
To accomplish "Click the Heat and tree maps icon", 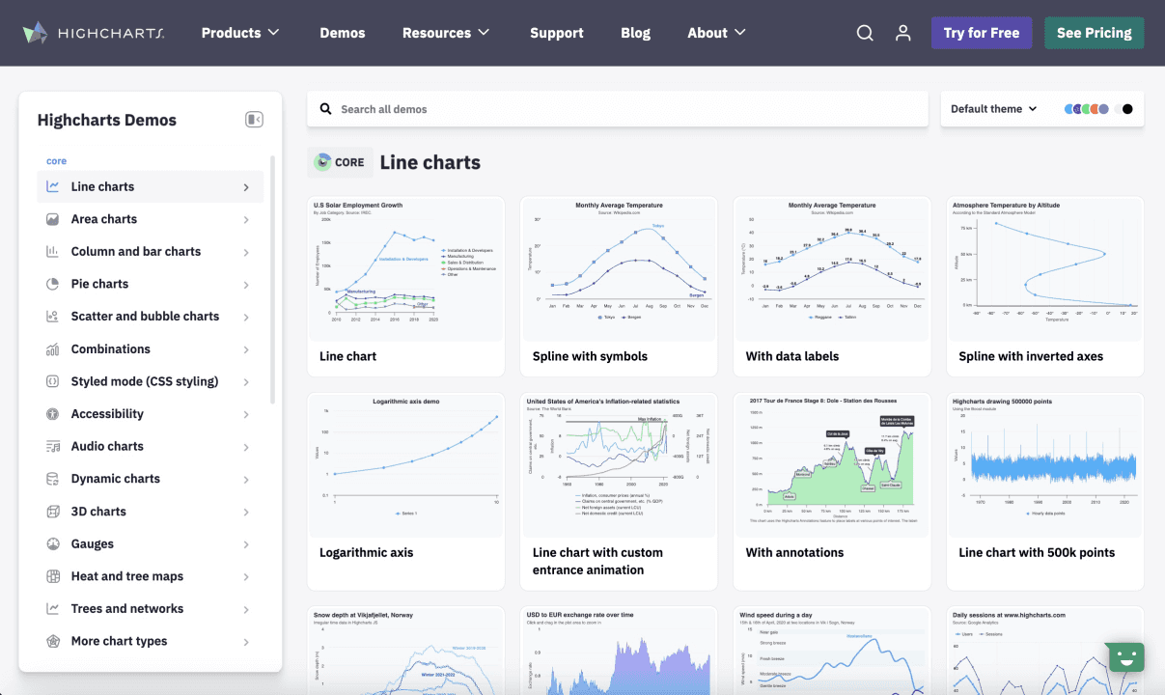I will (x=53, y=576).
